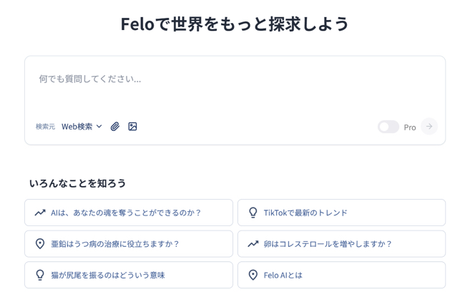
Task: Enable the Pro search toggle
Action: 388,127
